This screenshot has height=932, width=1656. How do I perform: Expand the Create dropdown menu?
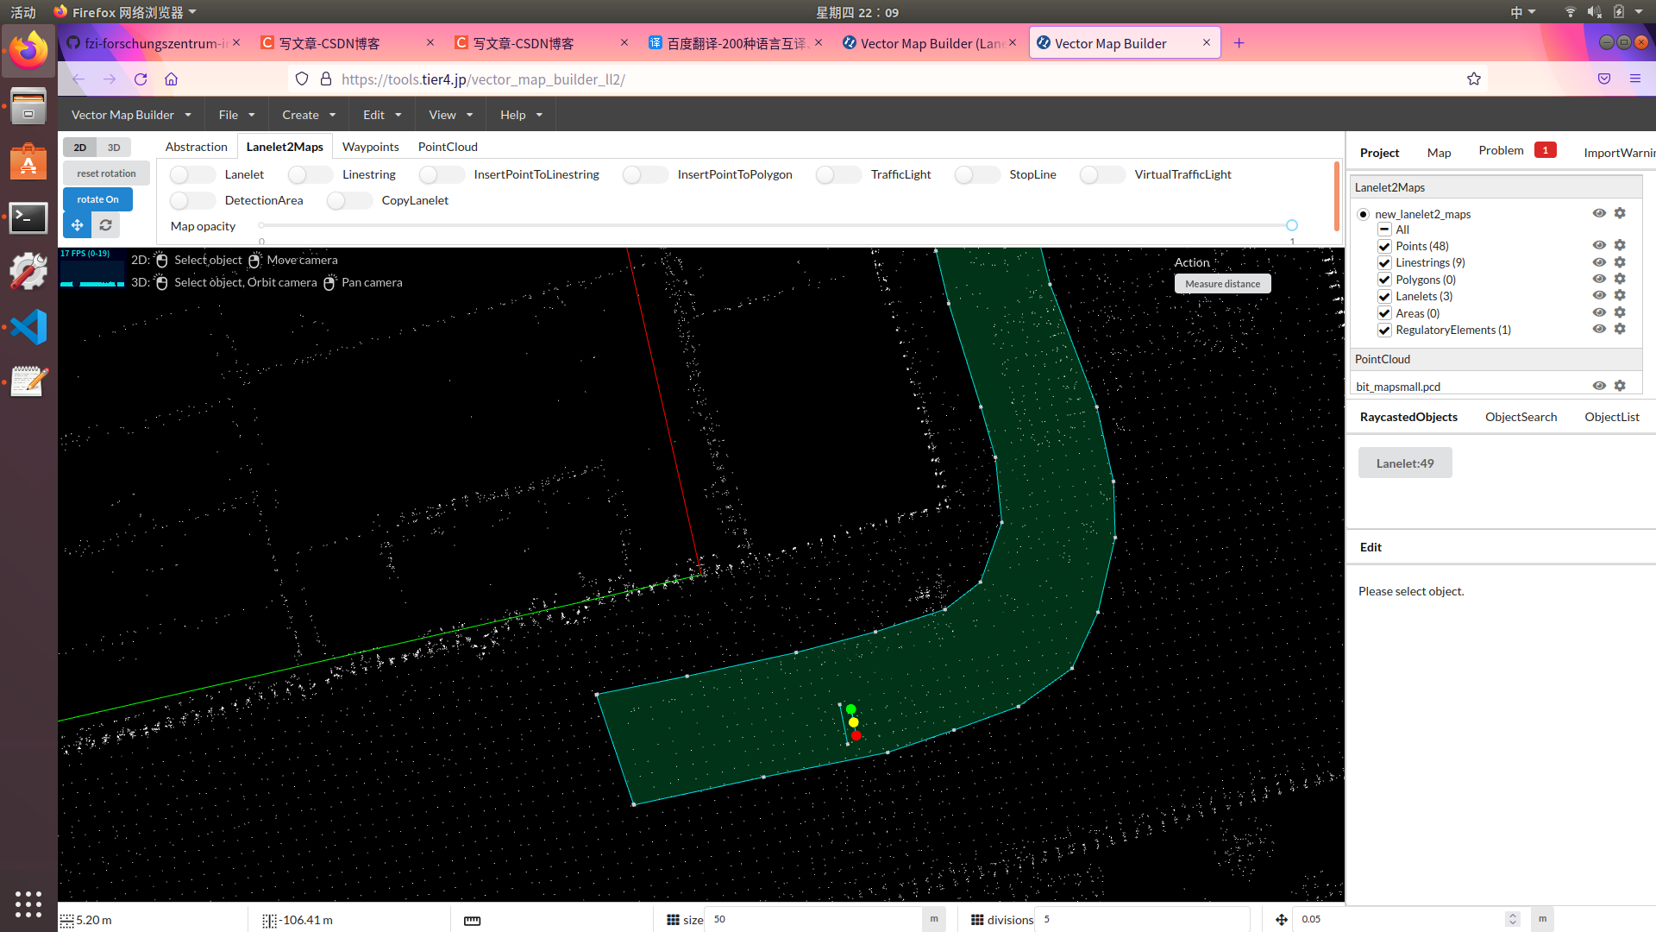[x=308, y=115]
